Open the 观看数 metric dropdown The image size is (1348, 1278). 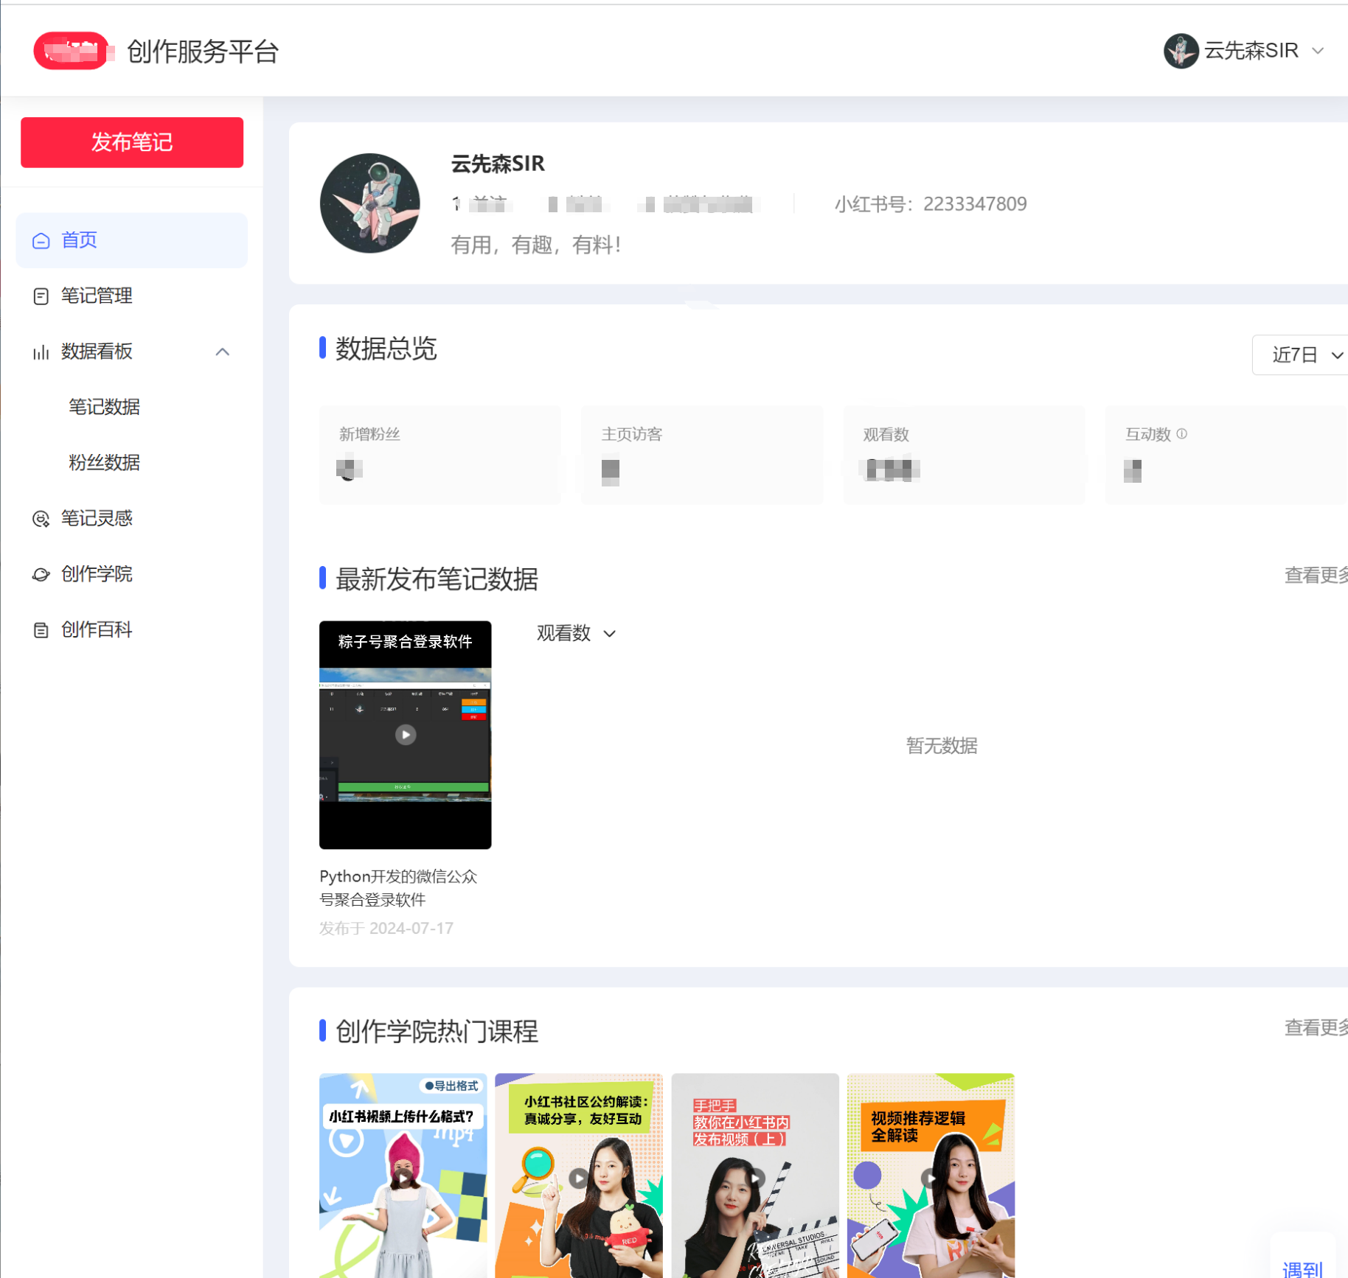577,634
